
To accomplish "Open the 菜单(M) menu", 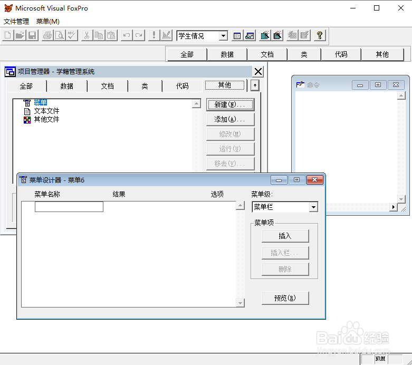I will 48,22.
